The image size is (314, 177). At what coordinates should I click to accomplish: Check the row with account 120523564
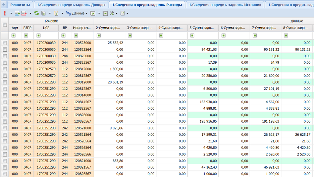point(5,49)
